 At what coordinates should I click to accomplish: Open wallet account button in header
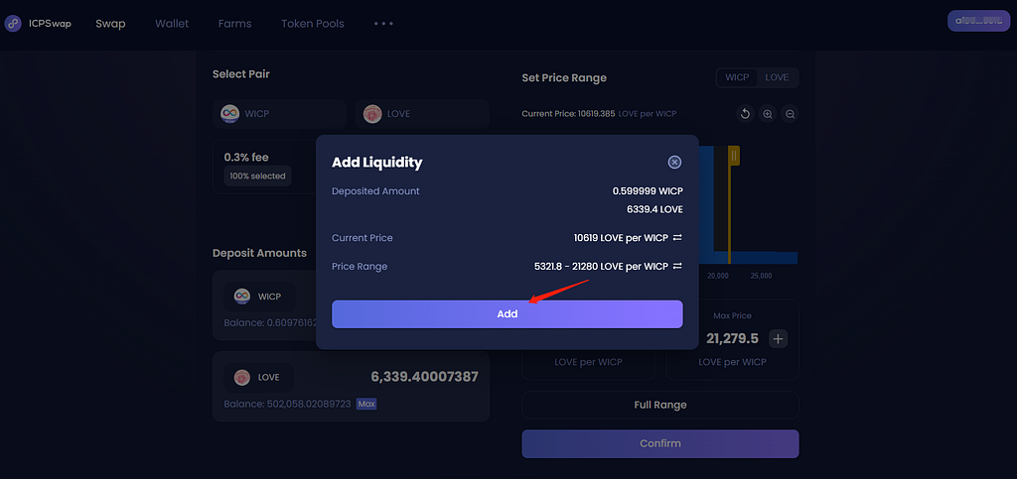[978, 21]
